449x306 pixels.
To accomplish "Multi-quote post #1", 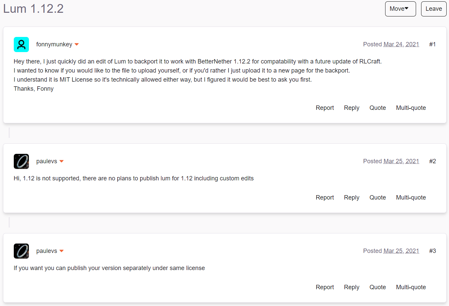I will [411, 108].
